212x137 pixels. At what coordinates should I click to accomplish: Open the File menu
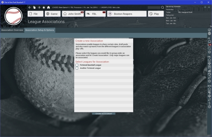coord(35,14)
